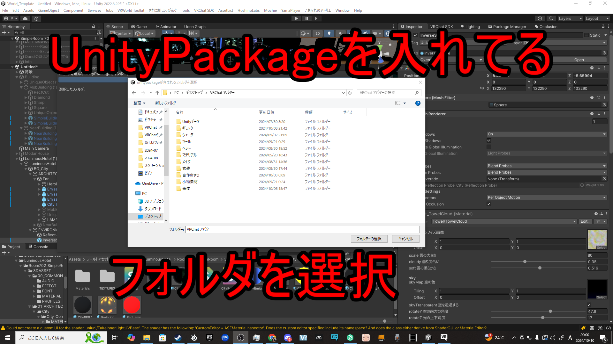613x344 pixels.
Task: Click the キャンセル button in the folder dialog
Action: tap(405, 239)
